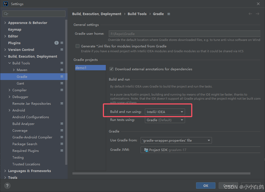This screenshot has height=192, width=265.
Task: Click the Plugins update badge showing 1
Action: [57, 43]
